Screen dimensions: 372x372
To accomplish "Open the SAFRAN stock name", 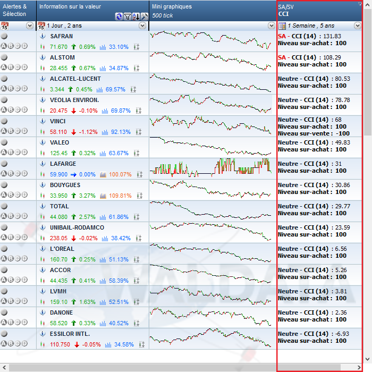I will click(x=62, y=36).
